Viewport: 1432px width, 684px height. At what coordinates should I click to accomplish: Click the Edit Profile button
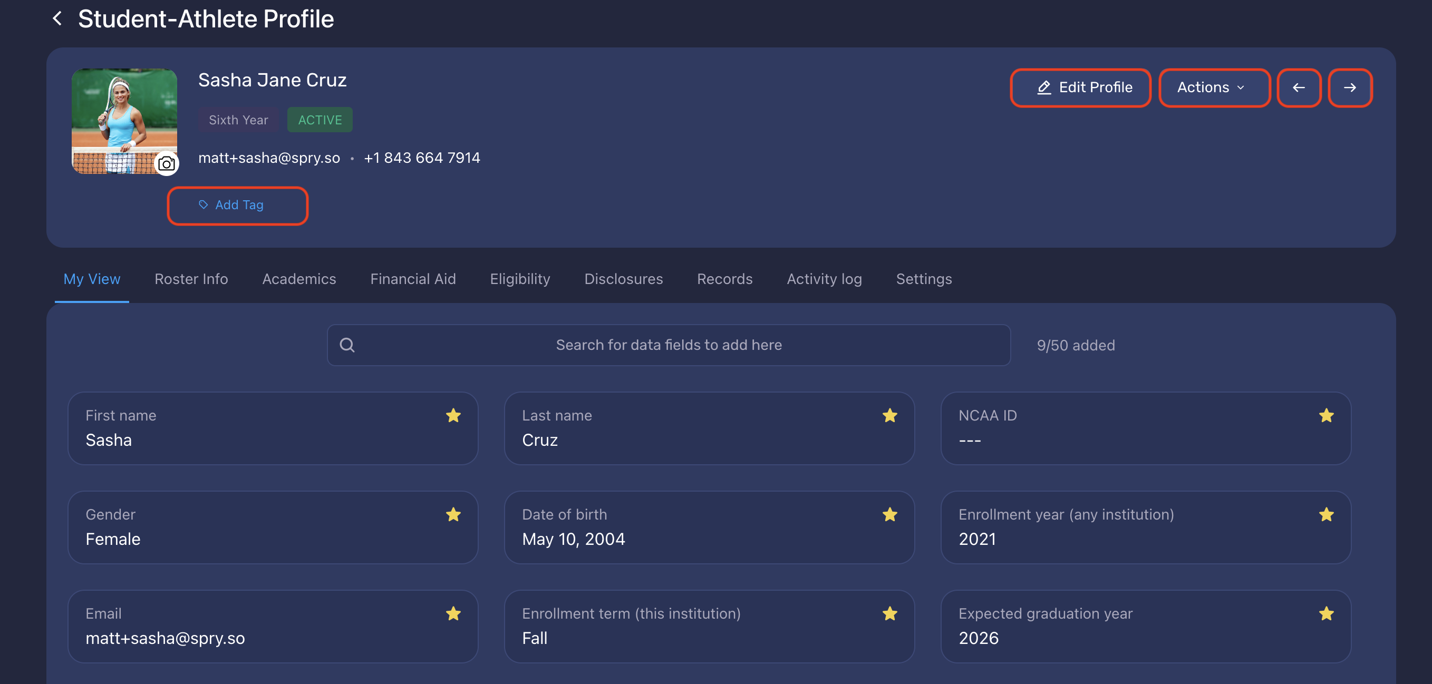click(x=1080, y=87)
